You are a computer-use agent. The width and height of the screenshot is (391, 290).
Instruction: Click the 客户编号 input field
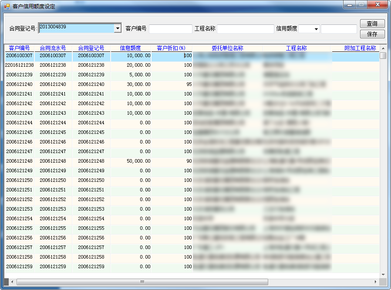170,29
